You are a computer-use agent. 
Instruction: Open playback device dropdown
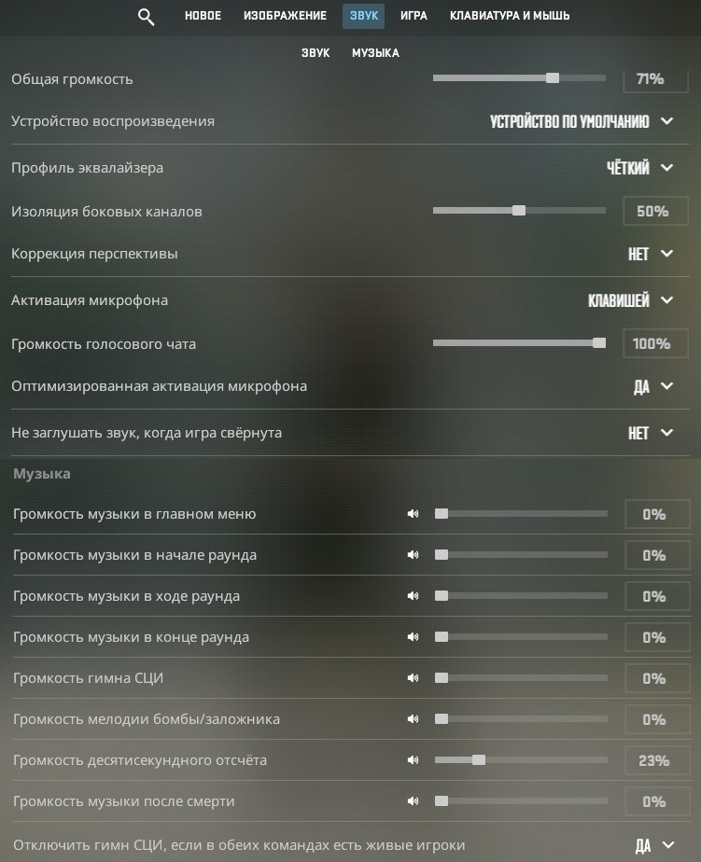tap(582, 121)
